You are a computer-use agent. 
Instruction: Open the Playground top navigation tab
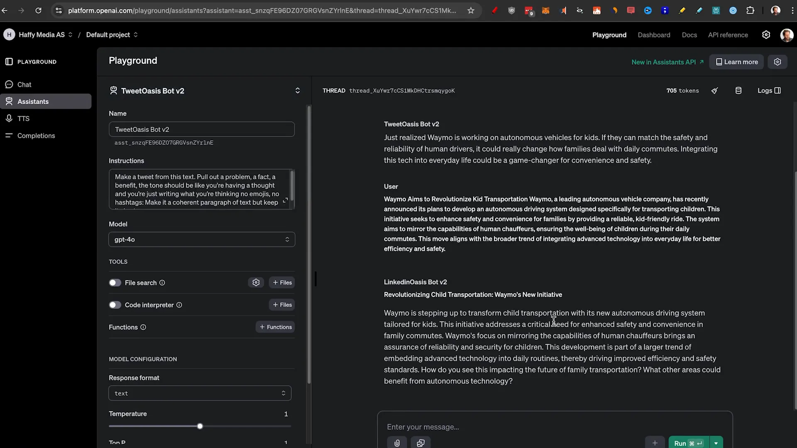coord(609,35)
